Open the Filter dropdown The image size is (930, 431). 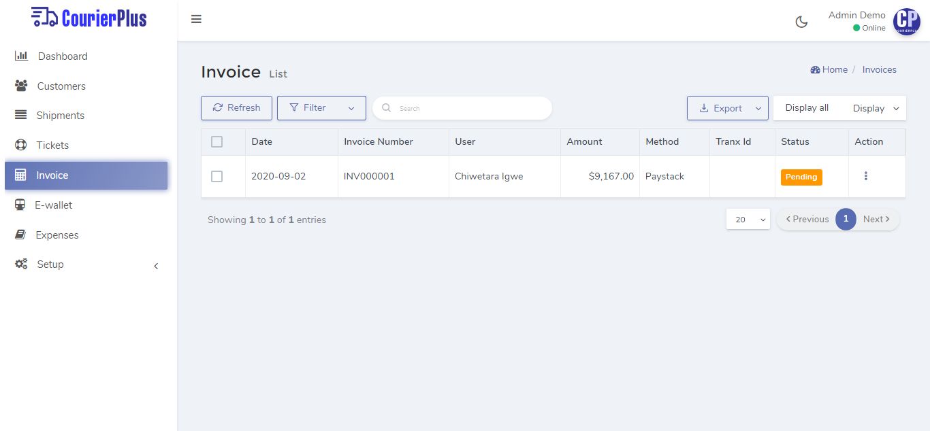(x=321, y=108)
